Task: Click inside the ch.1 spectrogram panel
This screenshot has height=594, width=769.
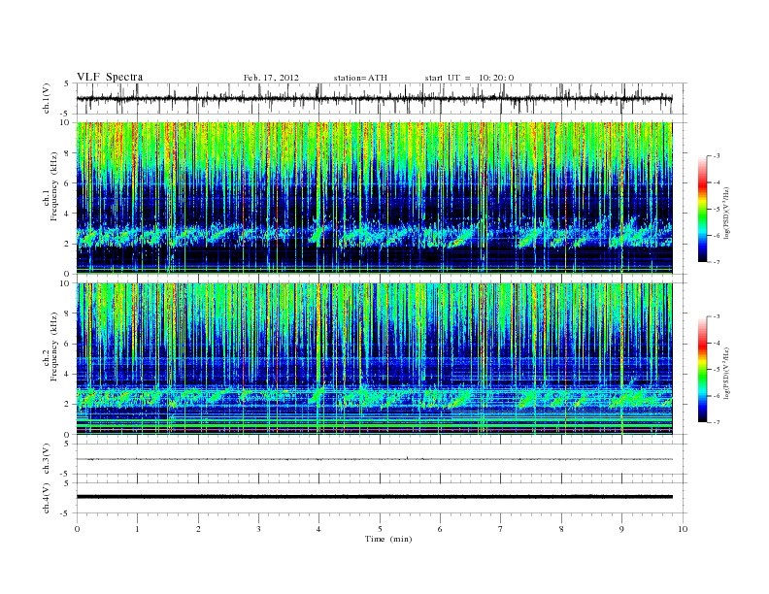Action: tap(375, 198)
